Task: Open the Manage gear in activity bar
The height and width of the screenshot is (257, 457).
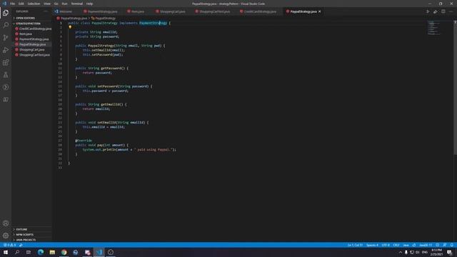Action: pyautogui.click(x=6, y=236)
